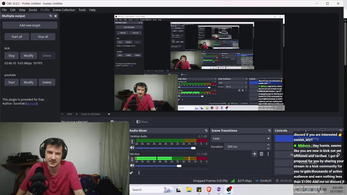Pop out the Audio Mixer dock
347x195 pixels.
pyautogui.click(x=206, y=131)
